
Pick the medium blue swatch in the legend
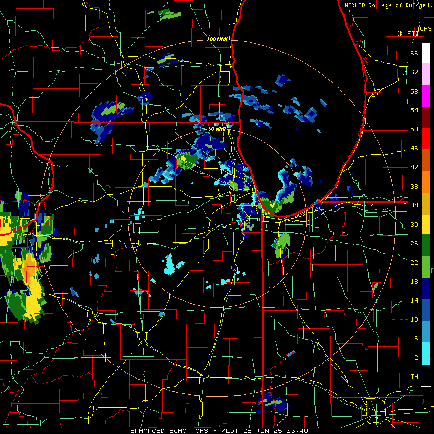(x=426, y=310)
